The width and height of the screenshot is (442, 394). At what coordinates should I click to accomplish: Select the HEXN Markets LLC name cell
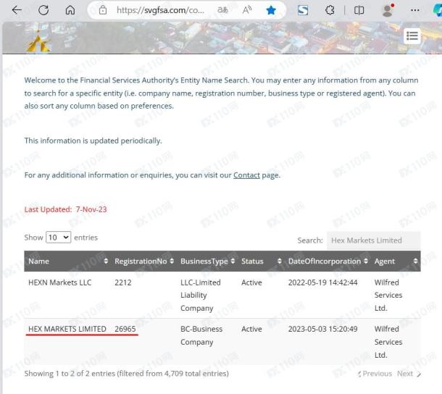[59, 282]
